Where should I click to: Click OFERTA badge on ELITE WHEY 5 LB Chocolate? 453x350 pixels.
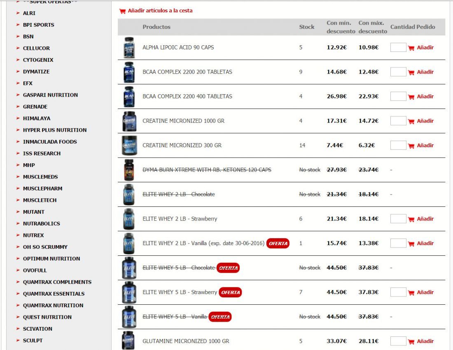(228, 268)
